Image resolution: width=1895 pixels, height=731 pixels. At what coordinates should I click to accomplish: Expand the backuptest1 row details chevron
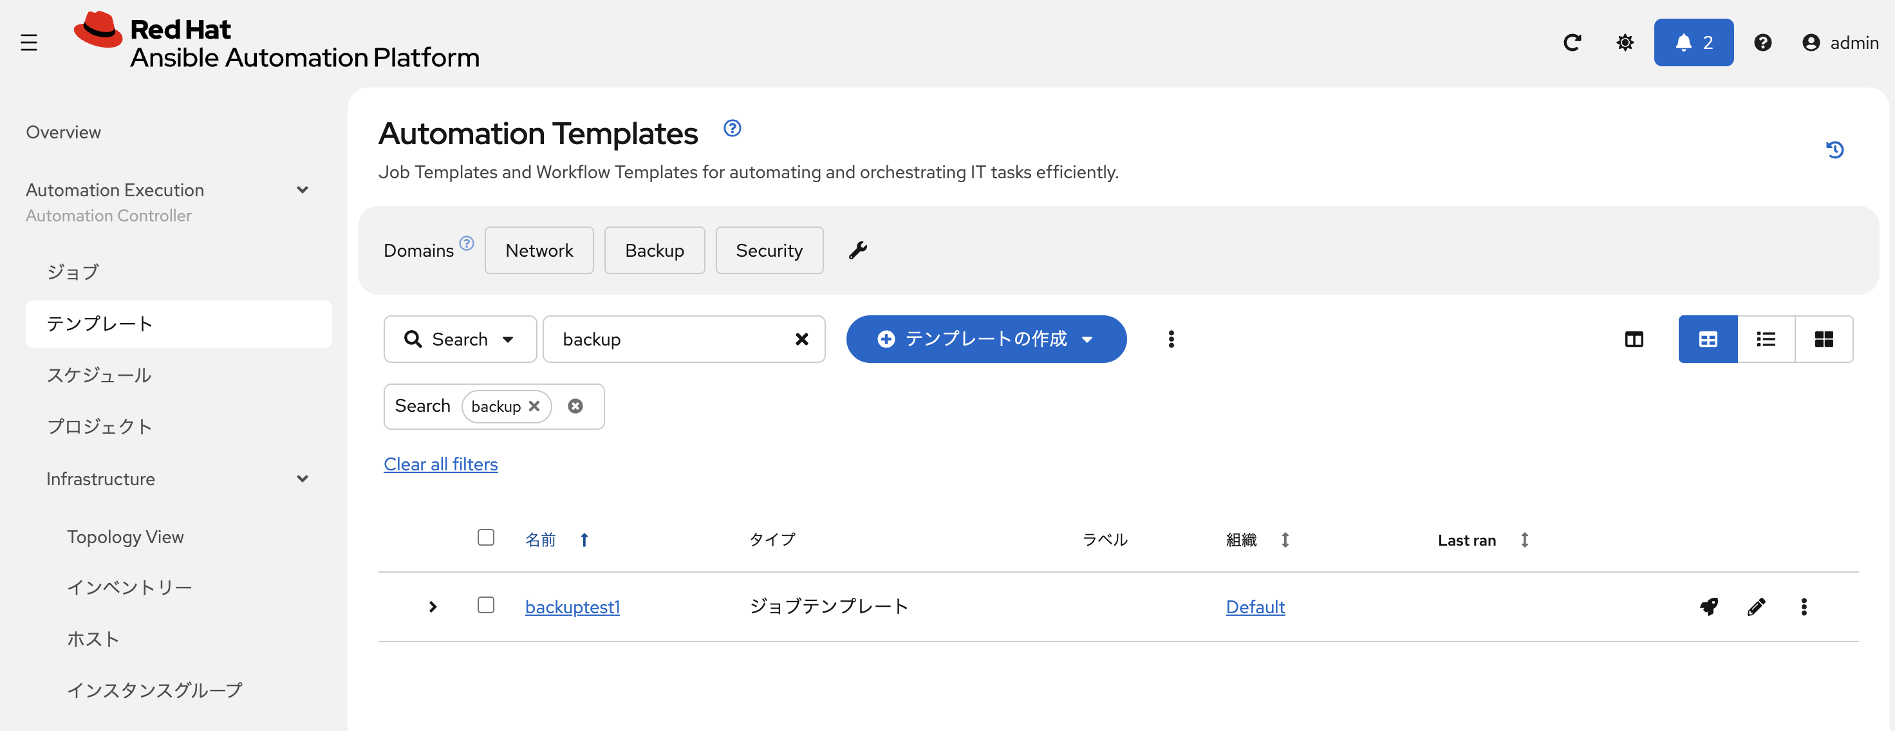click(x=433, y=606)
